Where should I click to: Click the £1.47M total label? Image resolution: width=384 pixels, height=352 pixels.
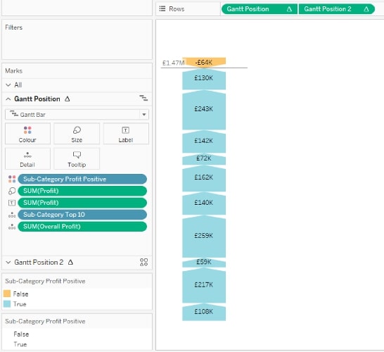click(174, 63)
